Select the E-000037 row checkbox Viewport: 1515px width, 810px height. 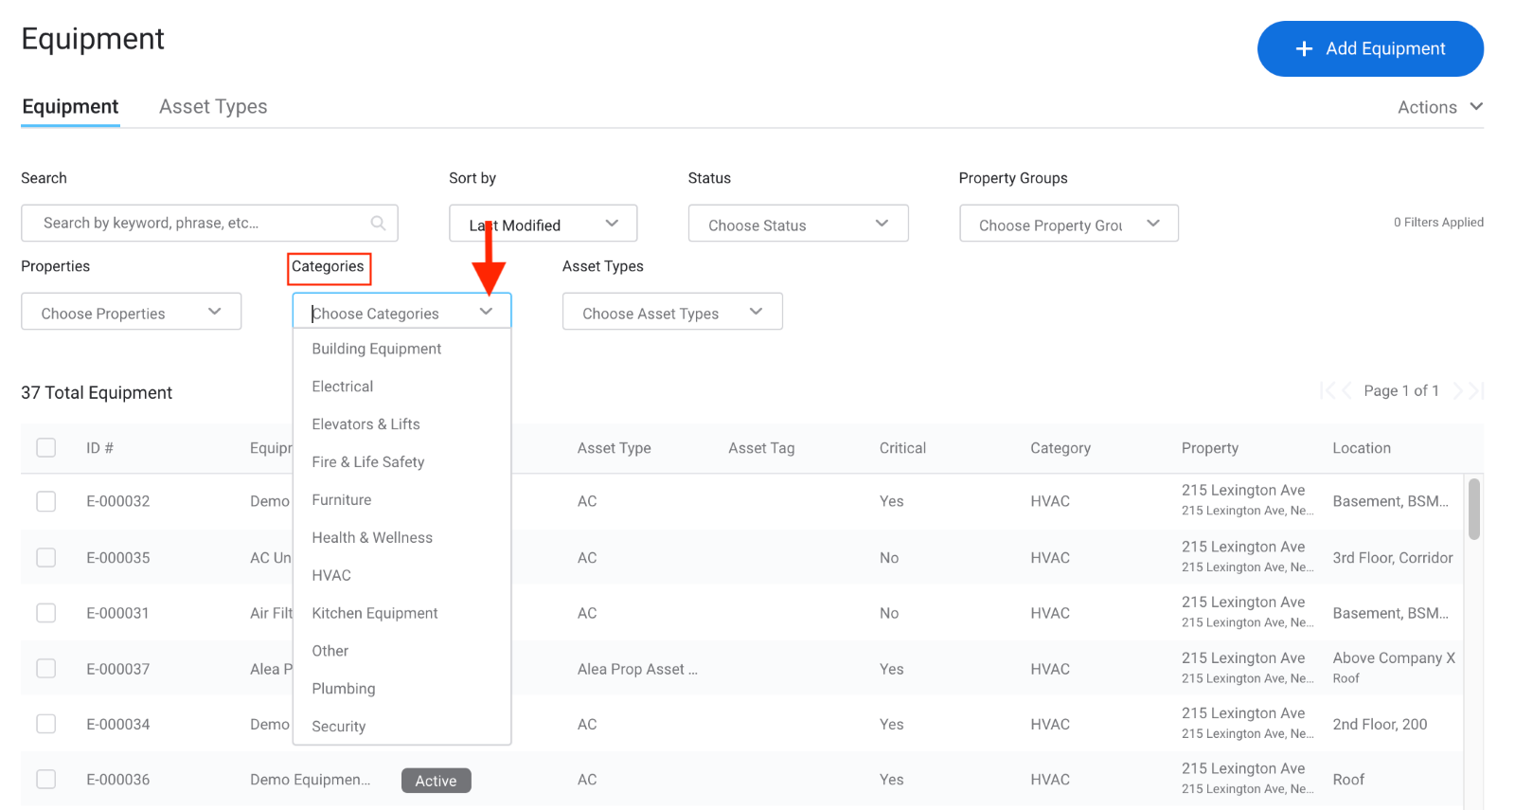click(x=46, y=669)
